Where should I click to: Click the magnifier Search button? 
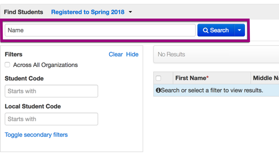click(216, 30)
